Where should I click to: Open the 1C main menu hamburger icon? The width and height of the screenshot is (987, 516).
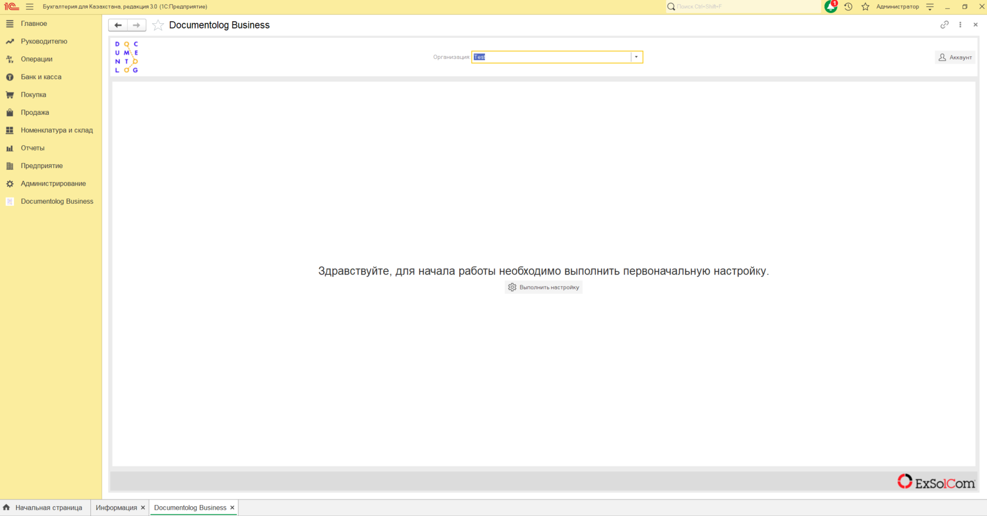(x=29, y=7)
